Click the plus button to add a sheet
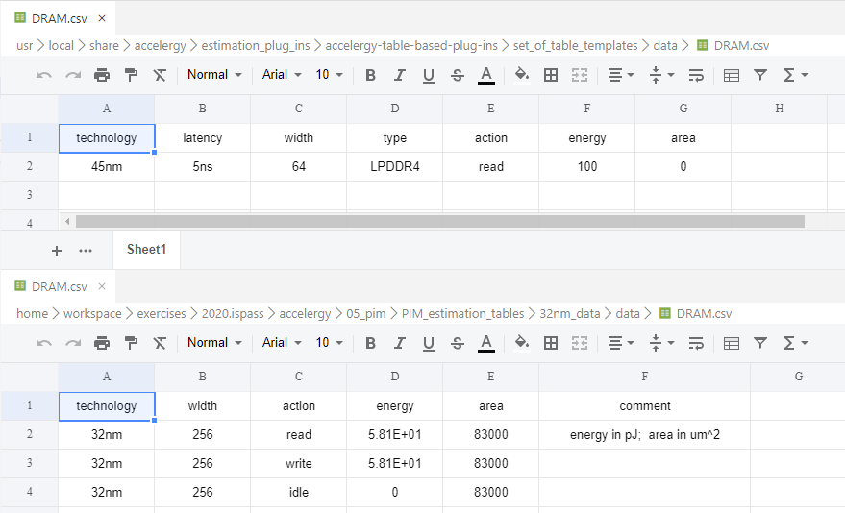The width and height of the screenshot is (845, 513). [57, 251]
